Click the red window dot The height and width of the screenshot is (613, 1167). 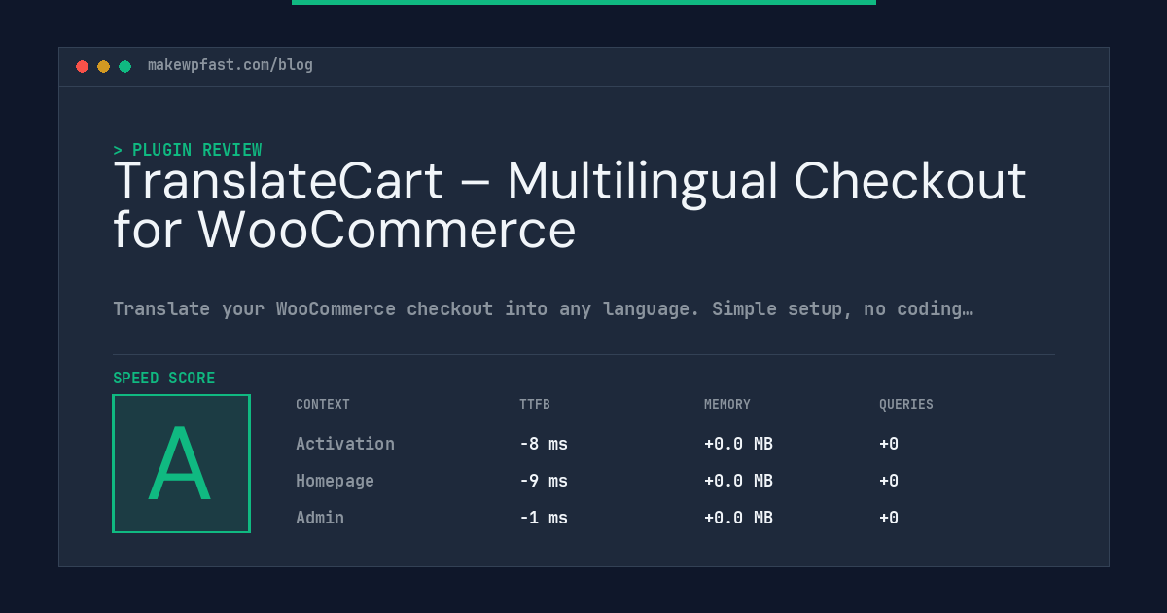coord(82,66)
